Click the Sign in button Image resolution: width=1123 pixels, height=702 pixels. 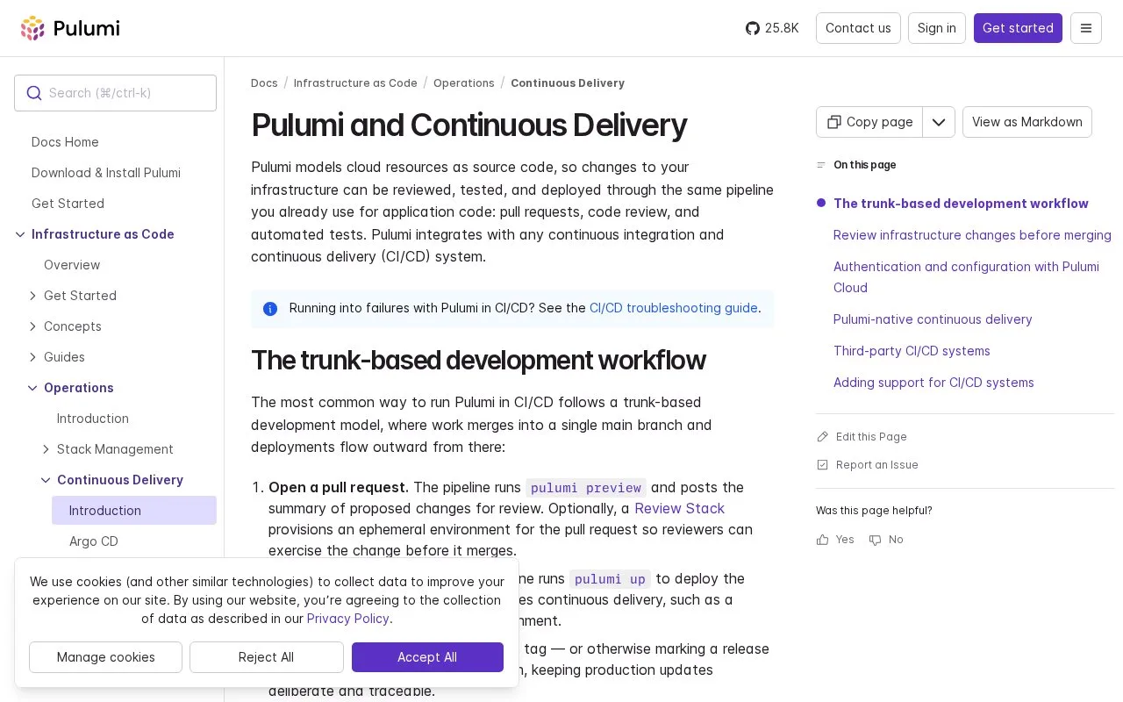[x=937, y=28]
